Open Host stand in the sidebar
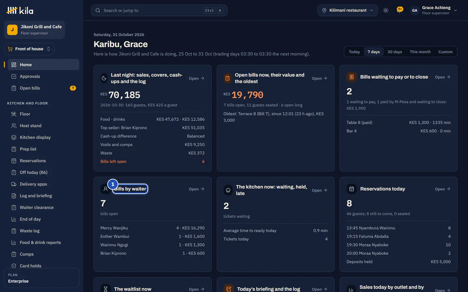 coord(43,126)
